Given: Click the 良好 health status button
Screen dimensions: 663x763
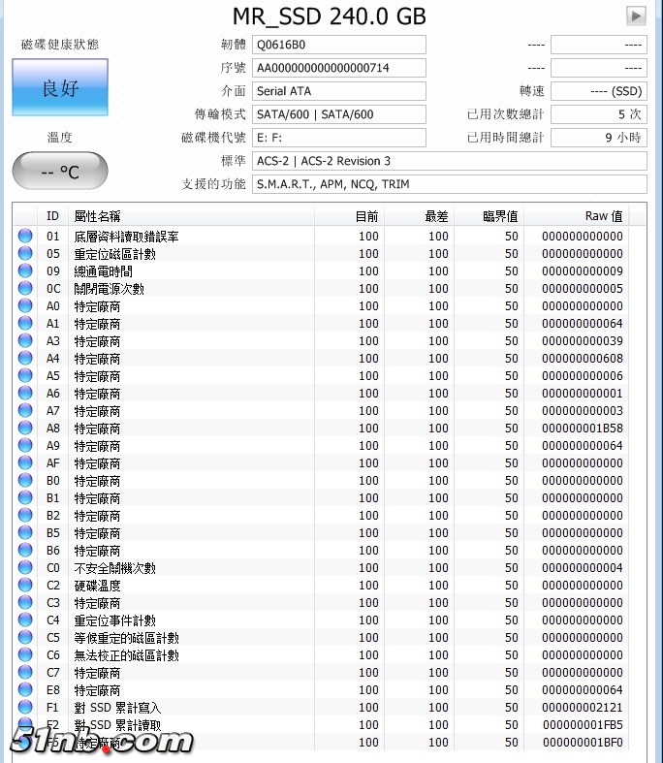Looking at the screenshot, I should 60,88.
